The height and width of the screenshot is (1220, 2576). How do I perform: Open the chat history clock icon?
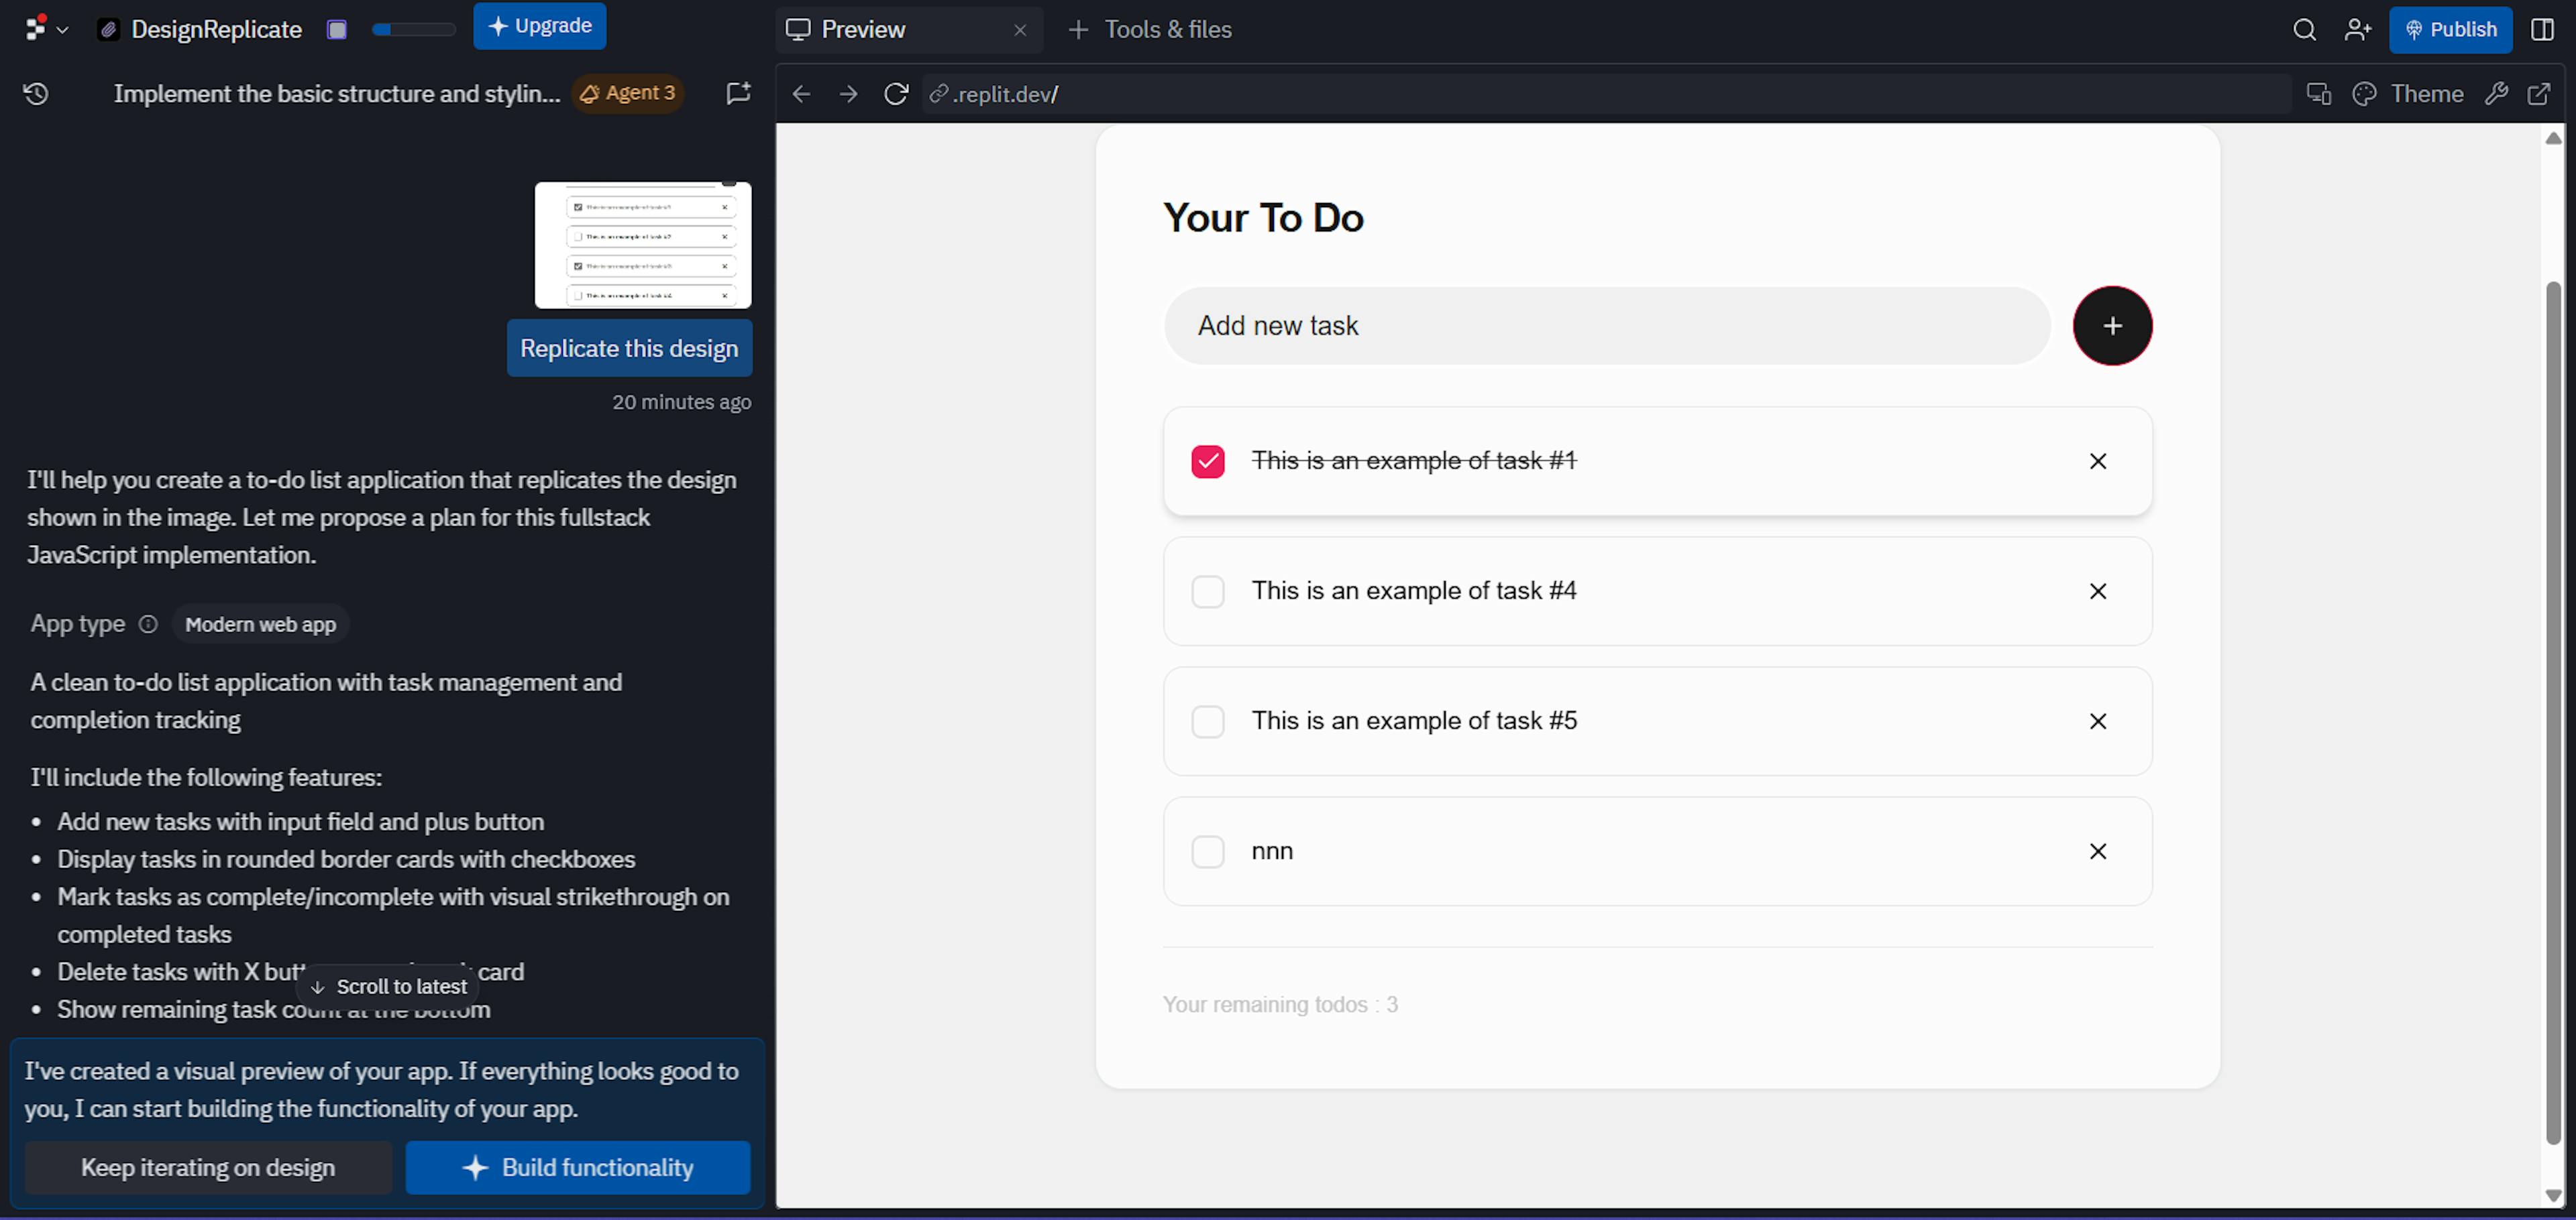click(x=36, y=94)
